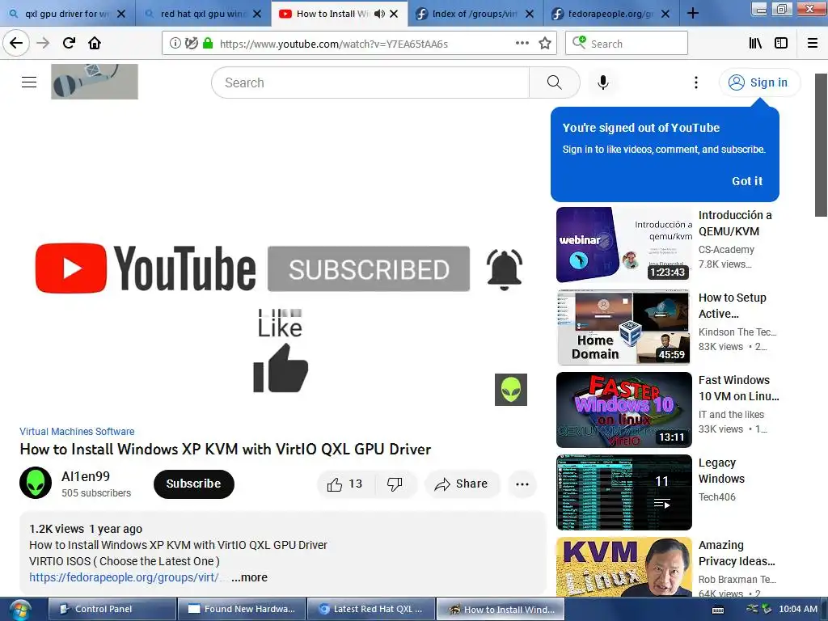Dislike this video with thumbs down
Image resolution: width=828 pixels, height=621 pixels.
[395, 484]
